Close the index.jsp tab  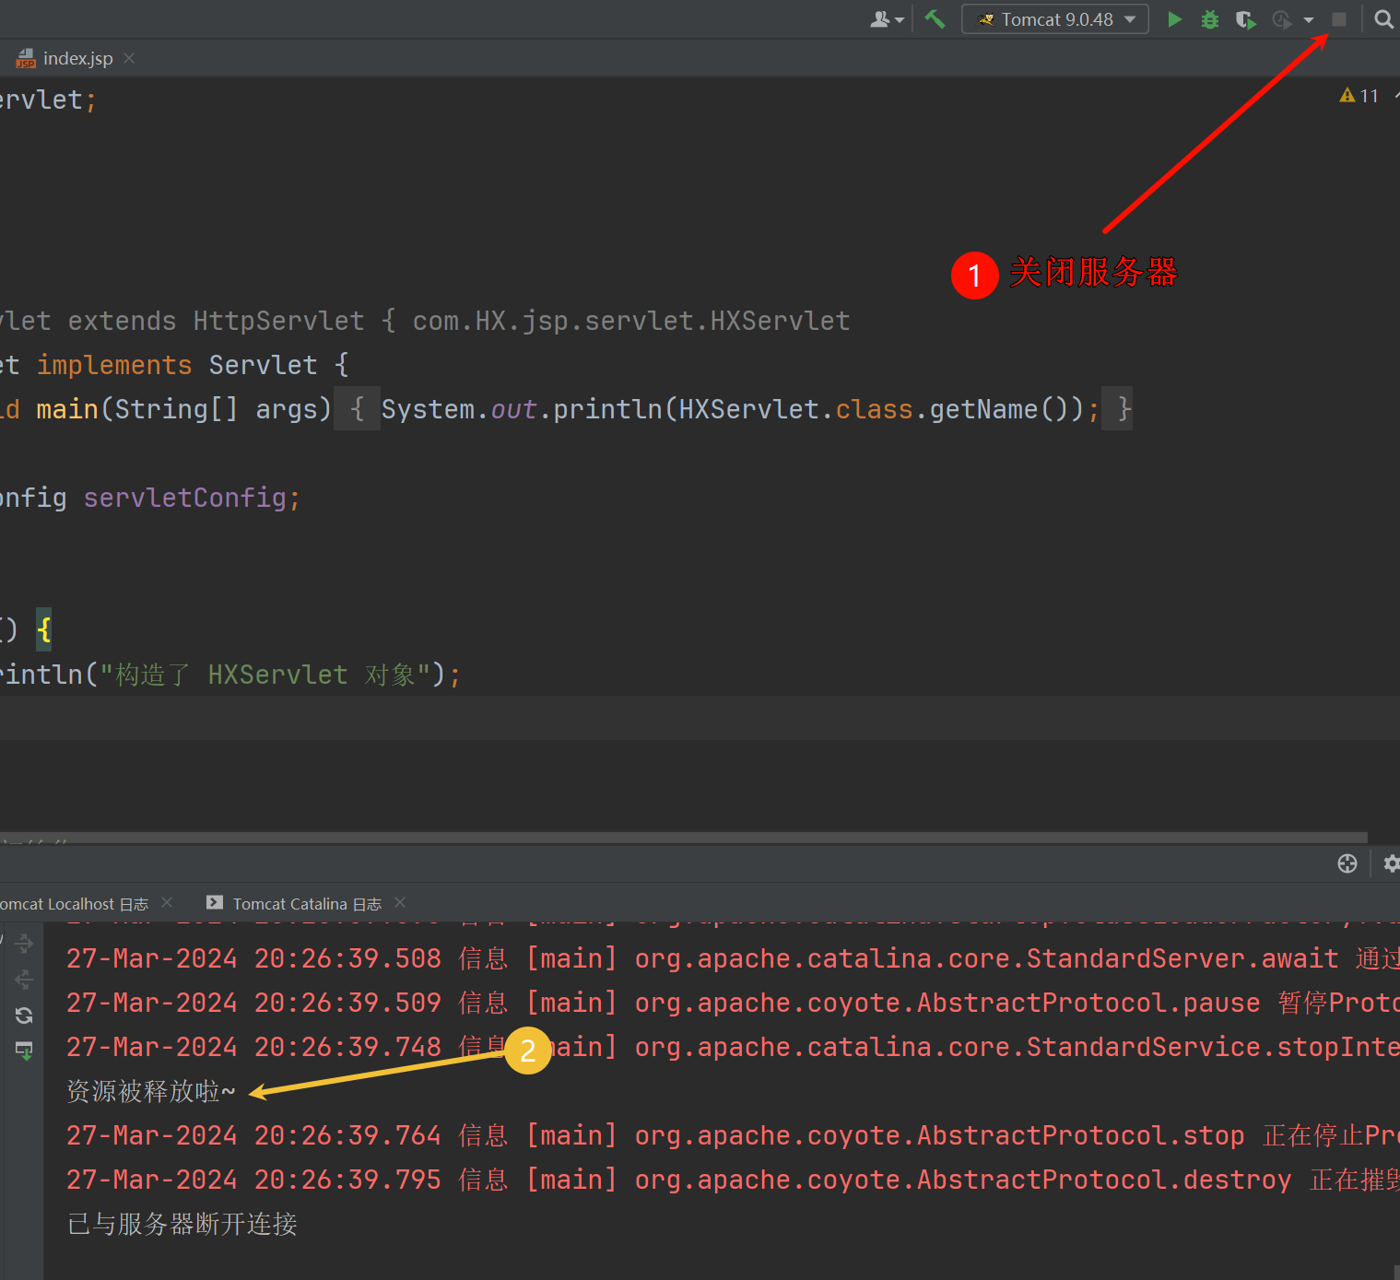(x=129, y=59)
